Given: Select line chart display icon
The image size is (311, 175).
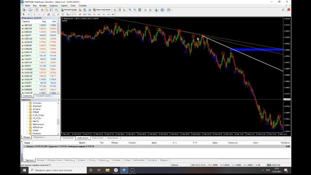Looking at the screenshot, I should [x=124, y=10].
